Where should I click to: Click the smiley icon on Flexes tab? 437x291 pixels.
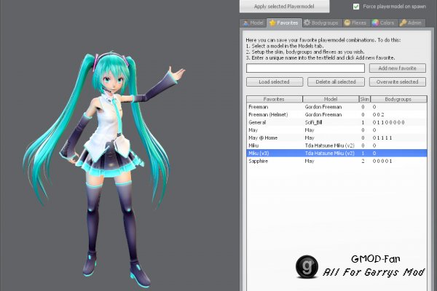[x=347, y=23]
